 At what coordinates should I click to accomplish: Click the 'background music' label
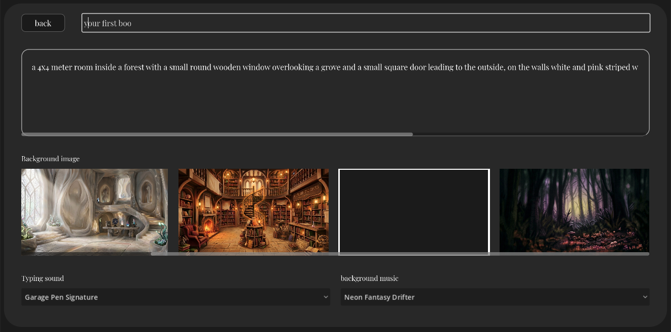(x=370, y=278)
